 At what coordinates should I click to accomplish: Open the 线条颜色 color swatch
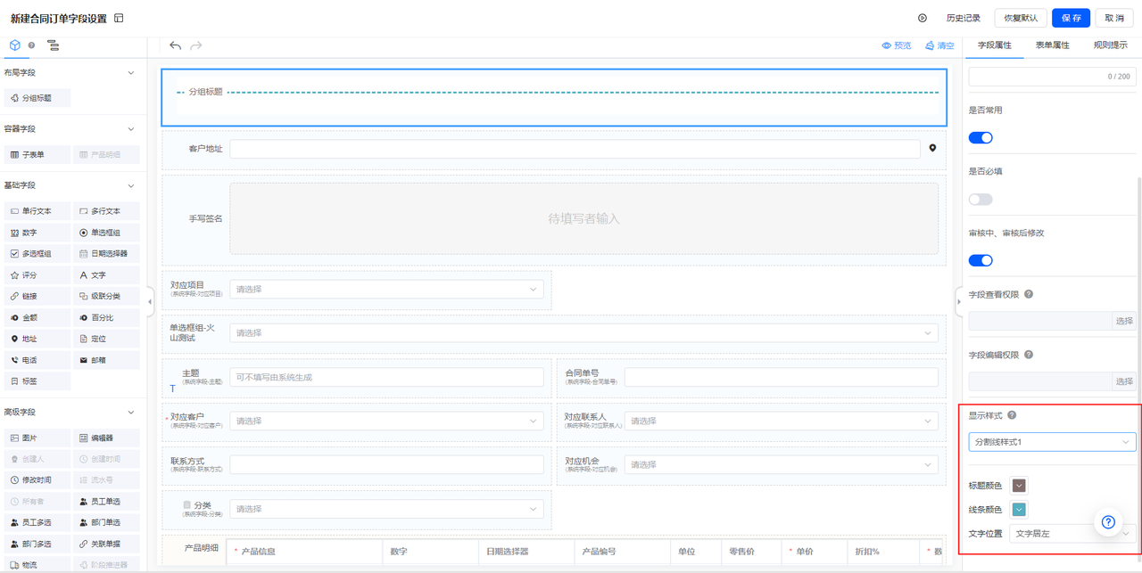1019,510
